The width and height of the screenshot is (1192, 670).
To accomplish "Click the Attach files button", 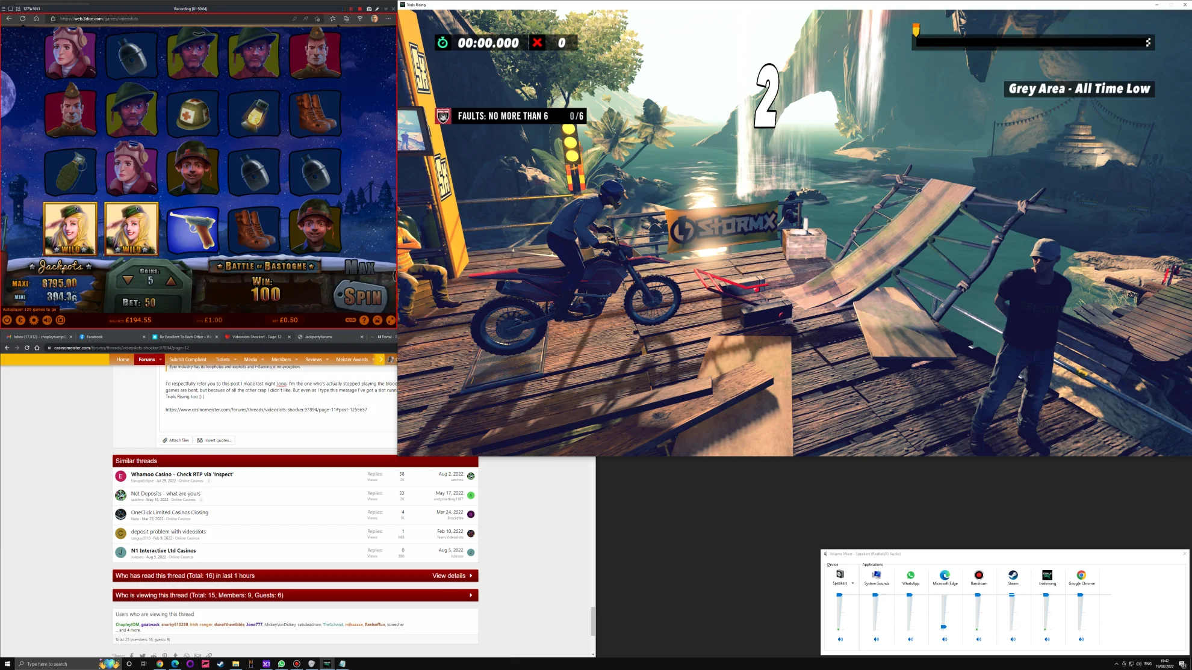I will pyautogui.click(x=176, y=440).
